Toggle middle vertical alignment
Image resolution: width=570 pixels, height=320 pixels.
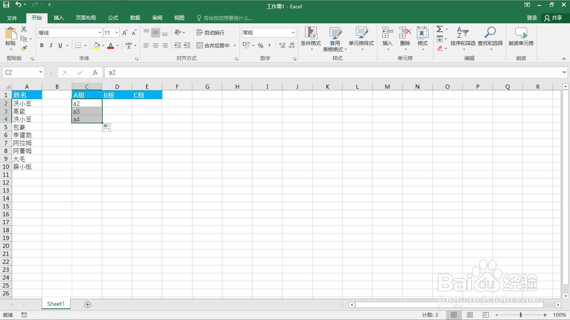click(x=156, y=32)
